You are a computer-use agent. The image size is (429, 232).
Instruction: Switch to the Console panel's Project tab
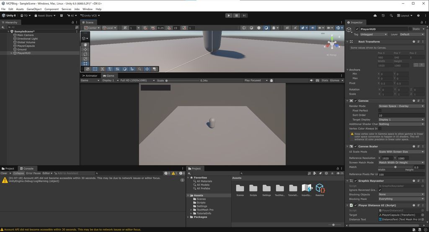[x=8, y=168]
